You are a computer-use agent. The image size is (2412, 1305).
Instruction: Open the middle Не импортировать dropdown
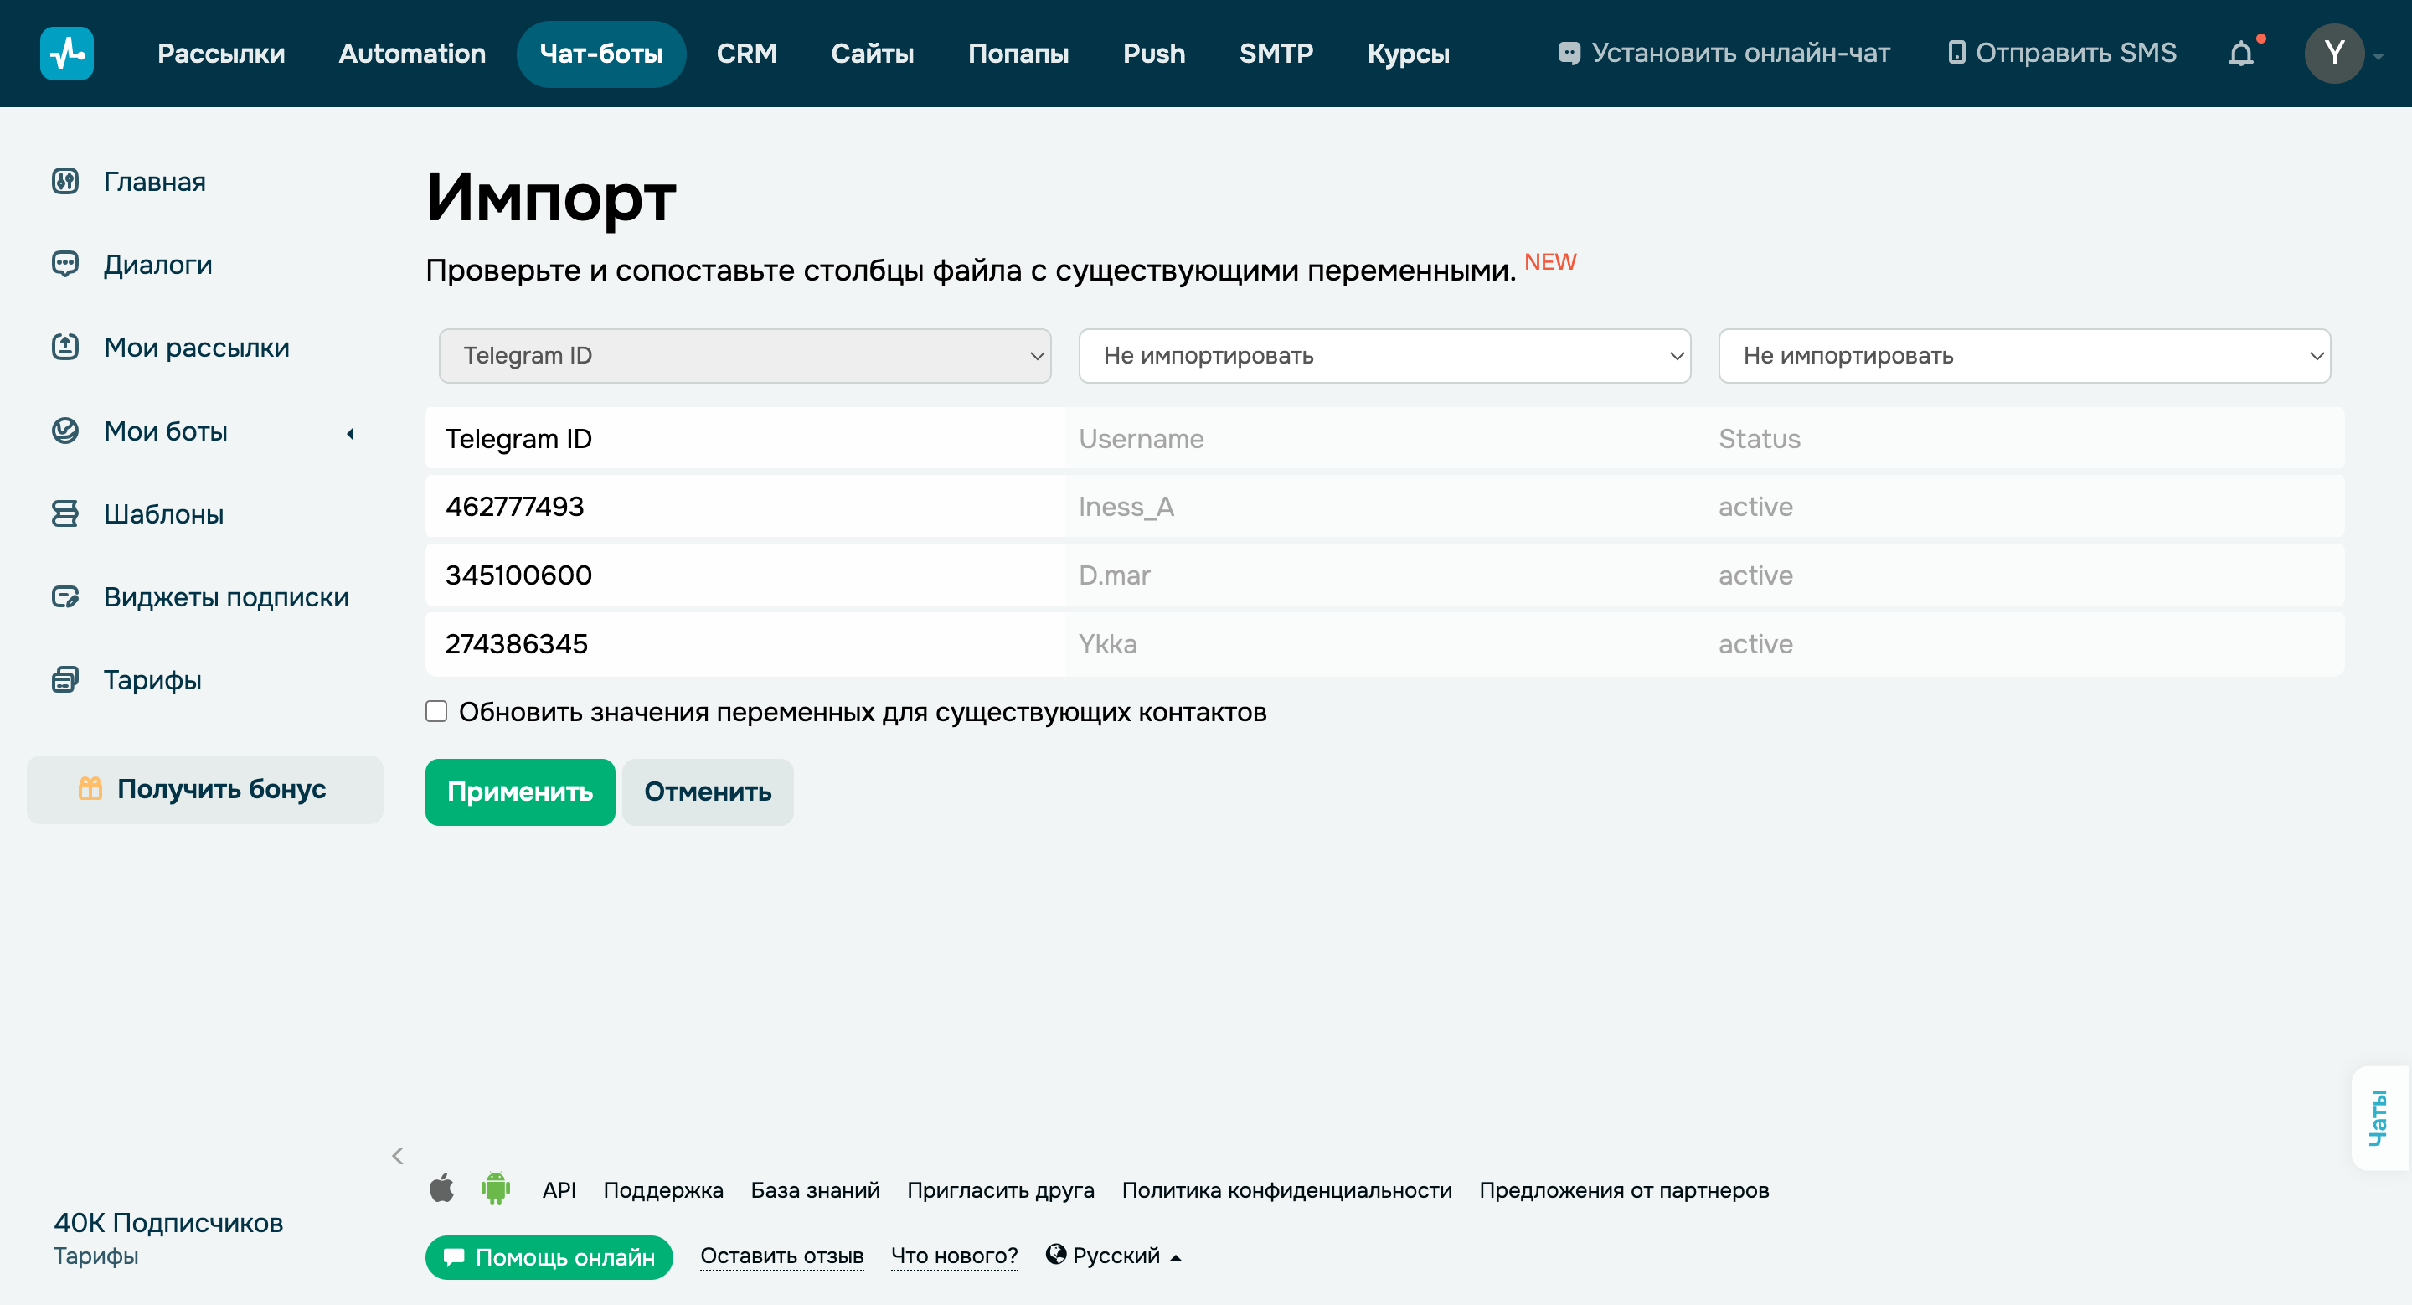(x=1384, y=356)
